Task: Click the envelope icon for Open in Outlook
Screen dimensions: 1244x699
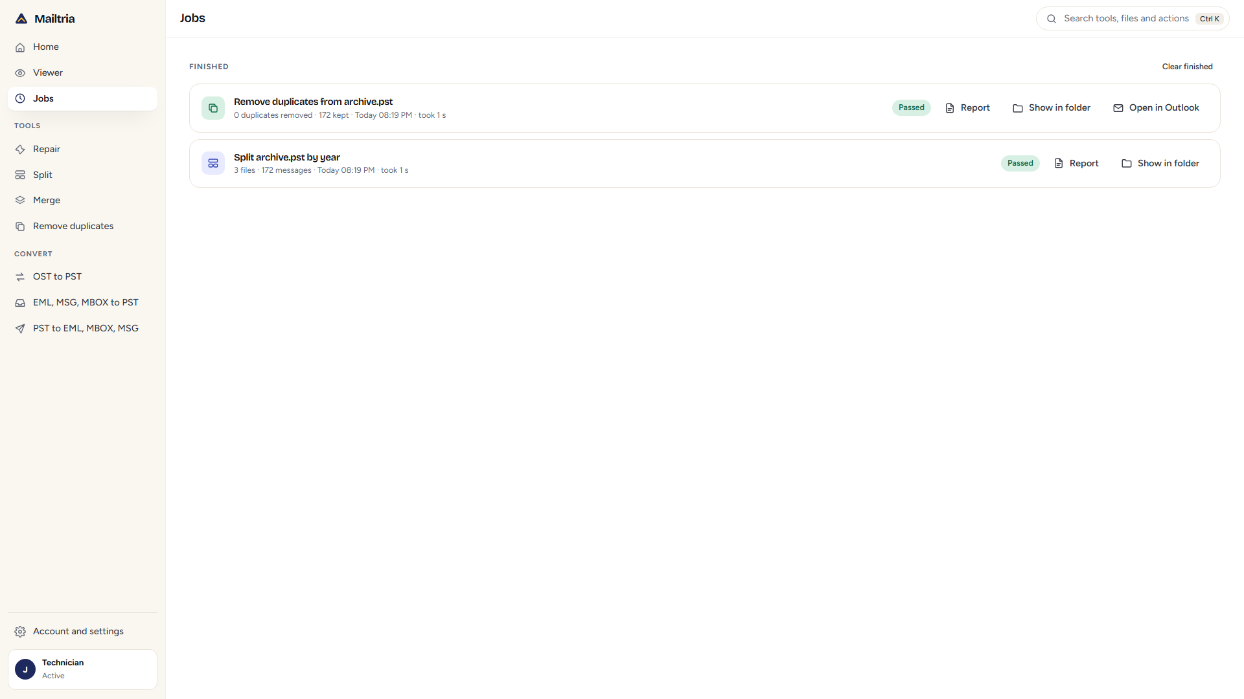Action: click(1118, 108)
